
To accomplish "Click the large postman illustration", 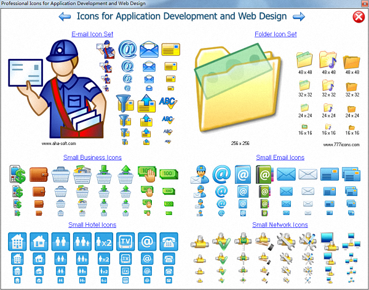I will [x=55, y=89].
